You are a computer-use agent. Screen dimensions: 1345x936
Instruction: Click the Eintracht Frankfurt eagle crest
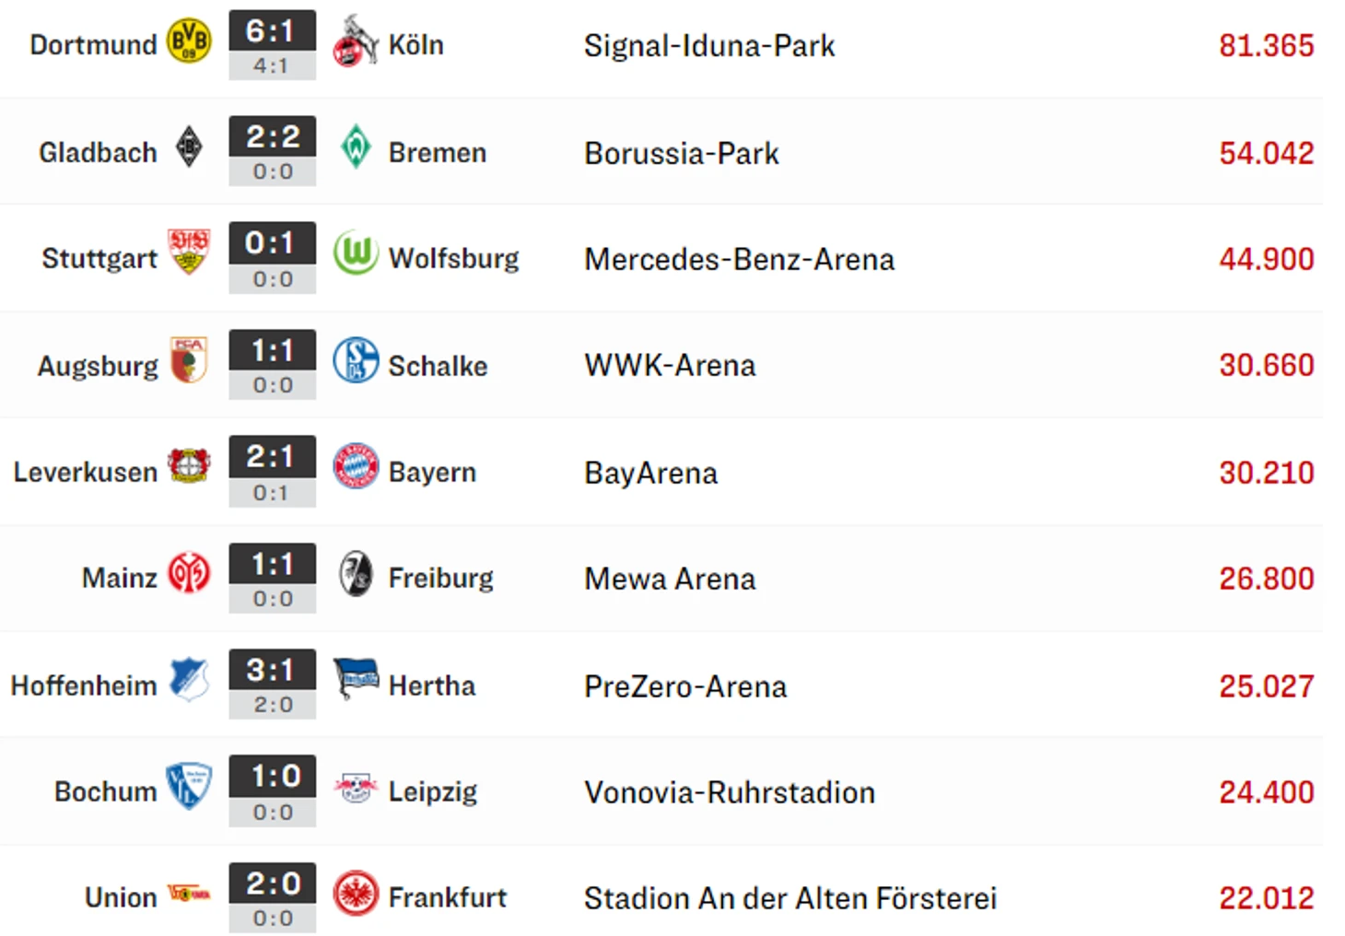click(x=356, y=893)
